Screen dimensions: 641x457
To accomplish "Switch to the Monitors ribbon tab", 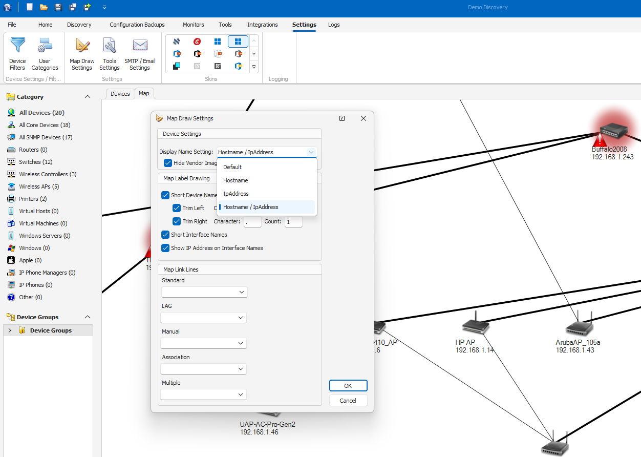I will pyautogui.click(x=194, y=25).
